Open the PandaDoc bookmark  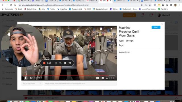coord(163,9)
